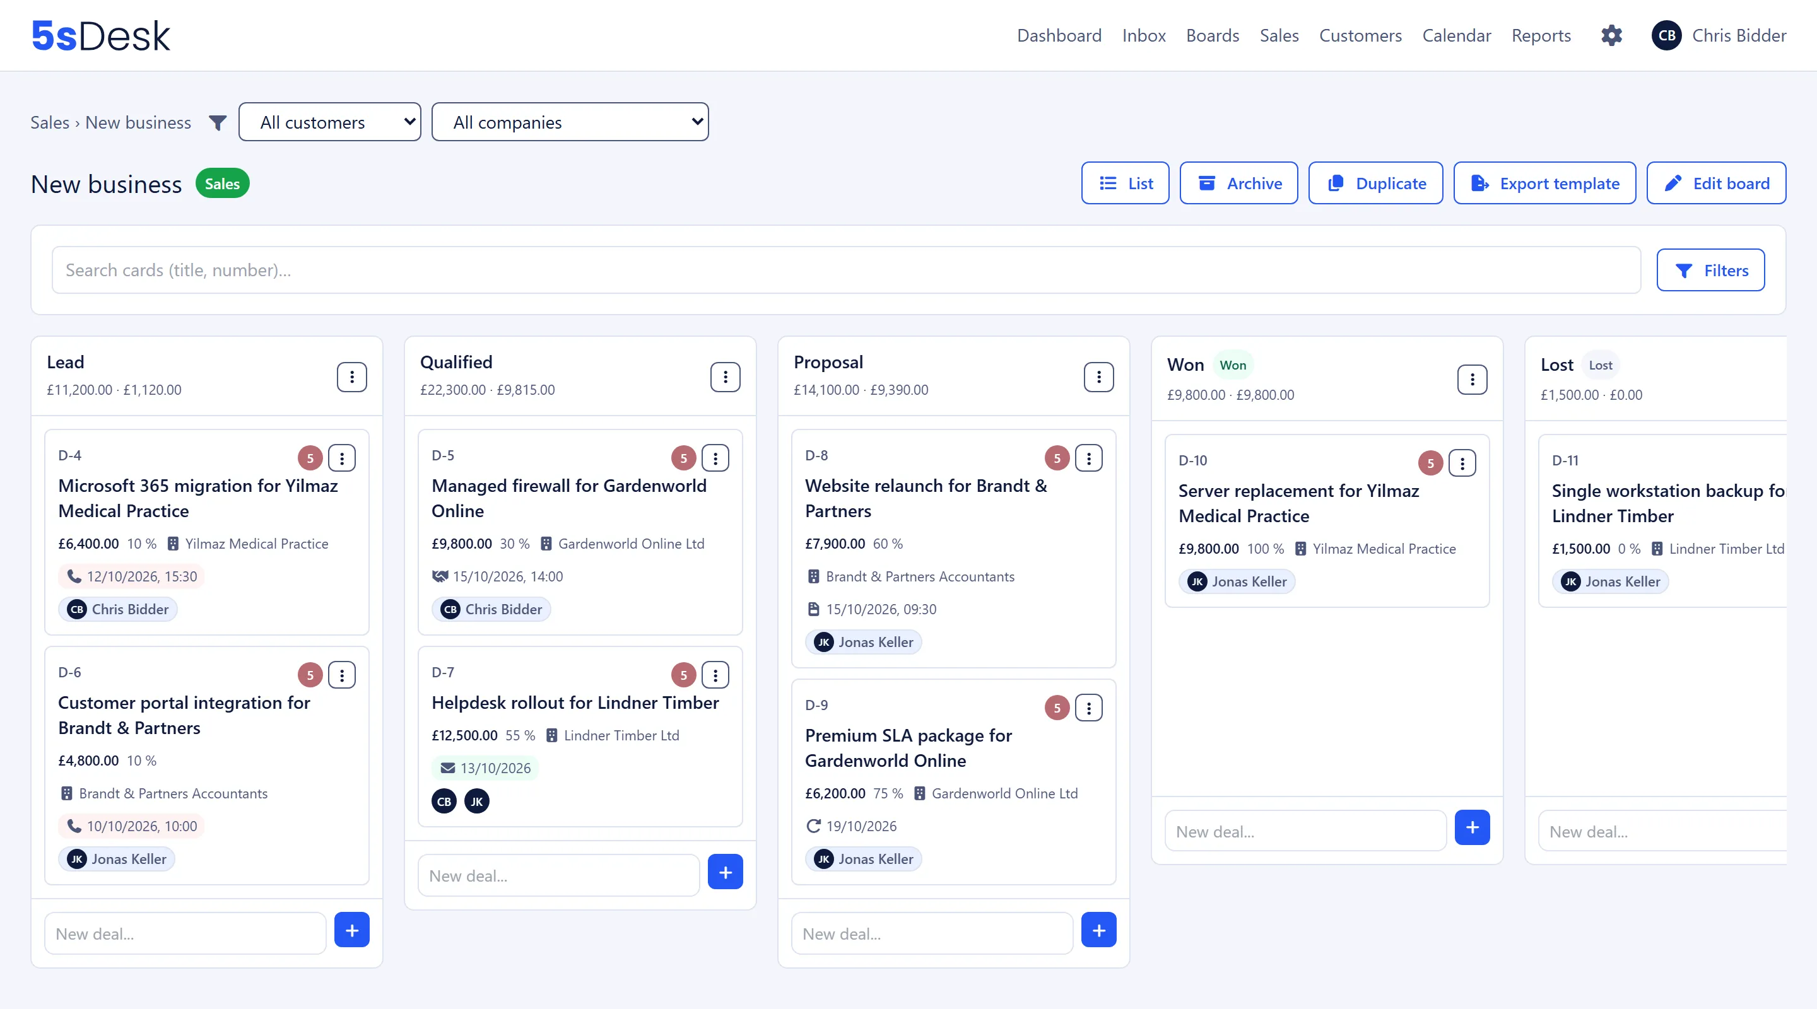Viewport: 1817px width, 1009px height.
Task: Switch to Boards navigation item
Action: coord(1212,35)
